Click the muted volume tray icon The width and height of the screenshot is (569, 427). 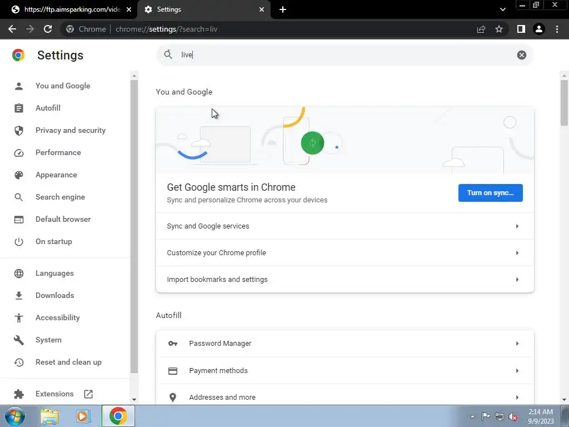coord(513,416)
